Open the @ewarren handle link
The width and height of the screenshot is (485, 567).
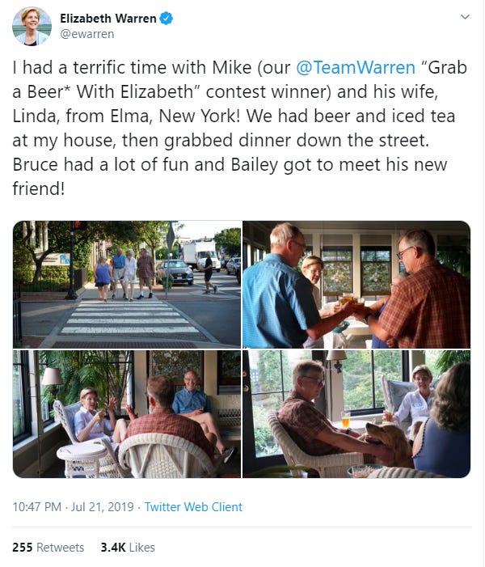click(87, 34)
